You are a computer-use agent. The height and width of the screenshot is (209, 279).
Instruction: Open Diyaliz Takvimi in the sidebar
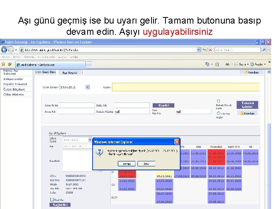[15, 84]
